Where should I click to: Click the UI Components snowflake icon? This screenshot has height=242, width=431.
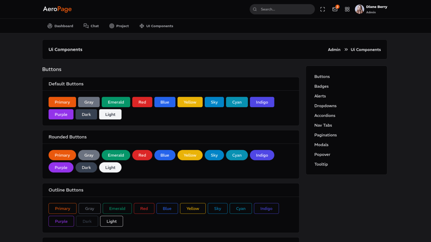[142, 26]
